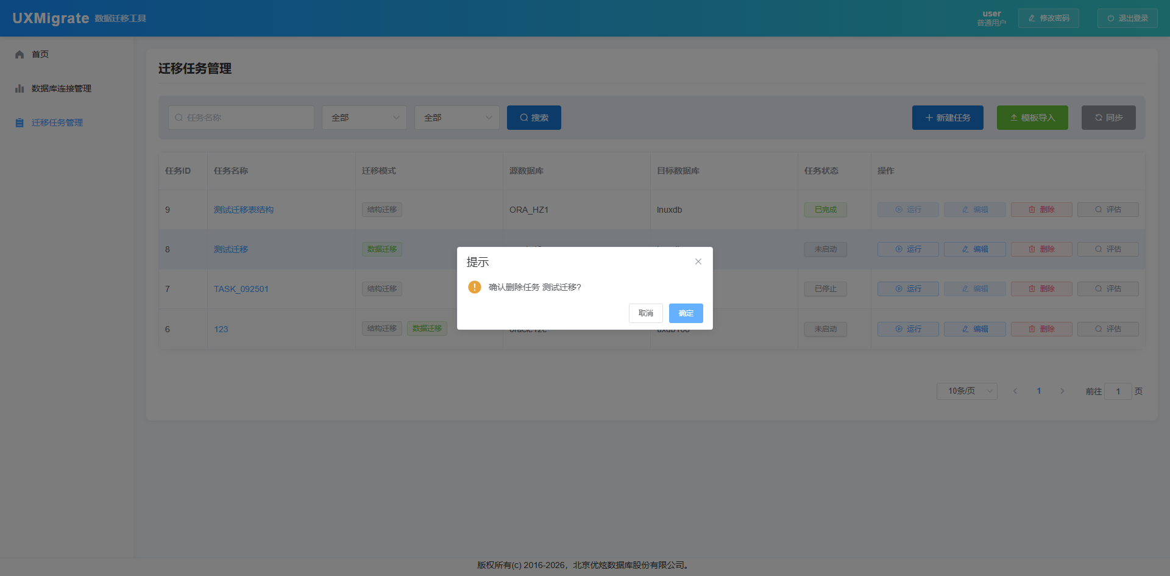Click the 搜索 search button
Screen dimensions: 1170x576
click(x=534, y=118)
